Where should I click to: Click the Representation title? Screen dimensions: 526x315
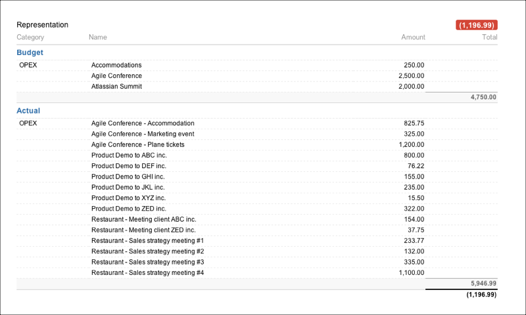point(42,25)
